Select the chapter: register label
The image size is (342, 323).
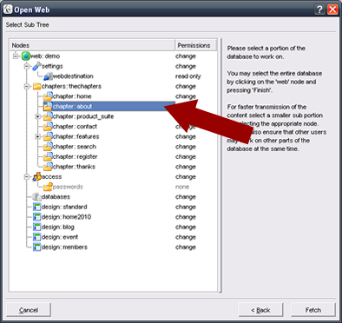(75, 156)
